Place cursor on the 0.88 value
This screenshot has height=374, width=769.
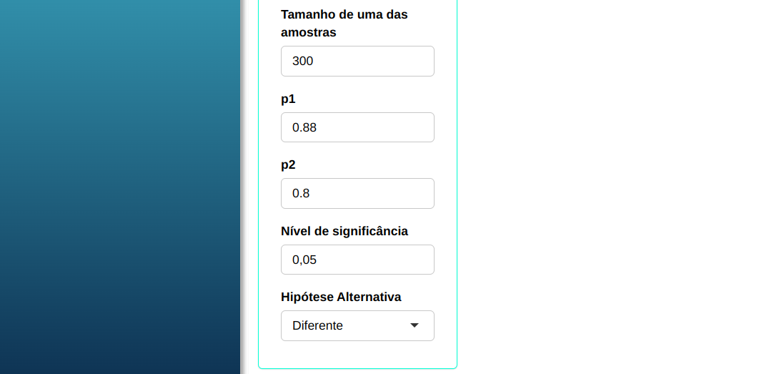tap(304, 128)
